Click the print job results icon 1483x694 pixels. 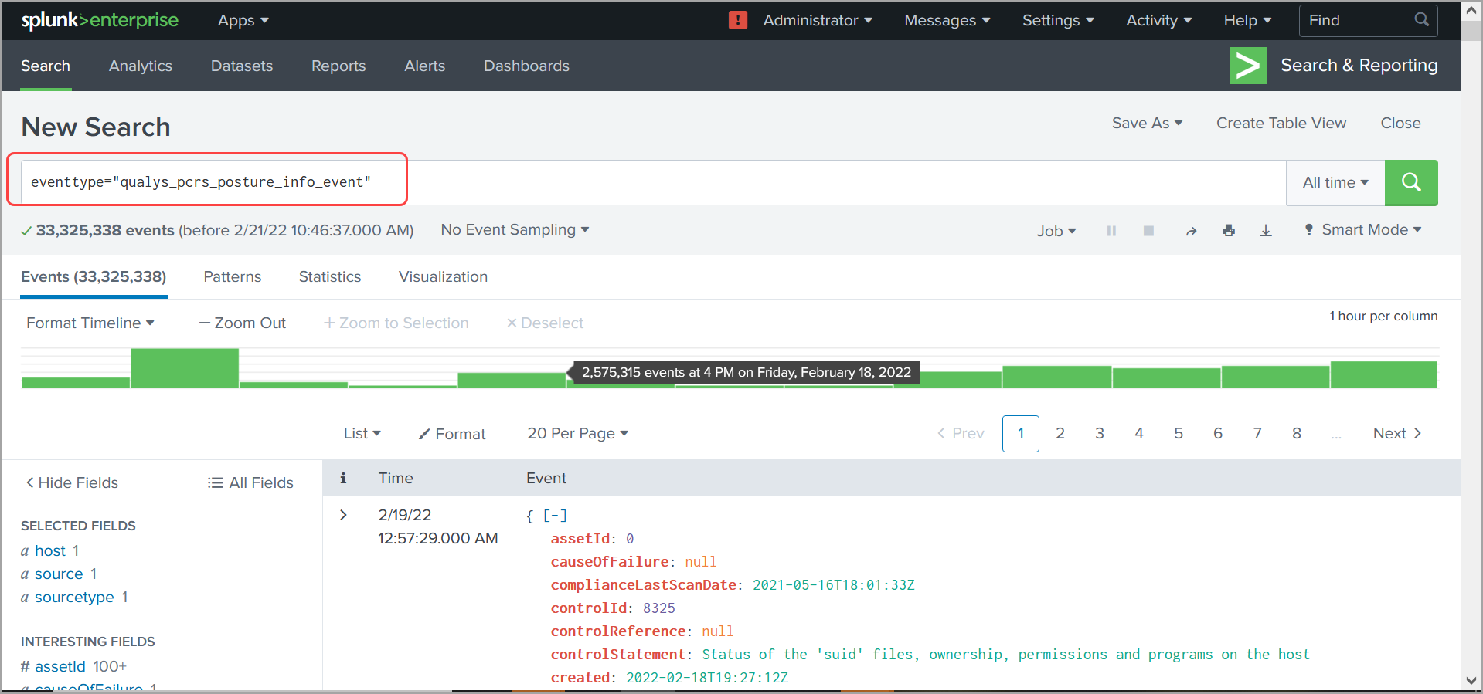[1228, 231]
